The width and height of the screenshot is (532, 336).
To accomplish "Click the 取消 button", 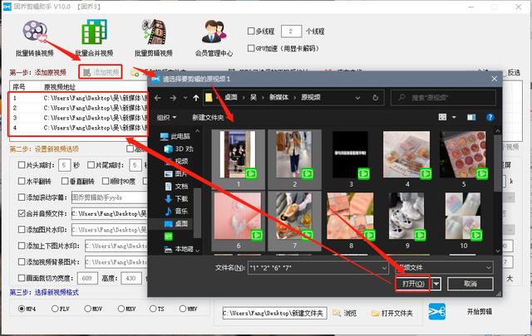I will (x=470, y=284).
